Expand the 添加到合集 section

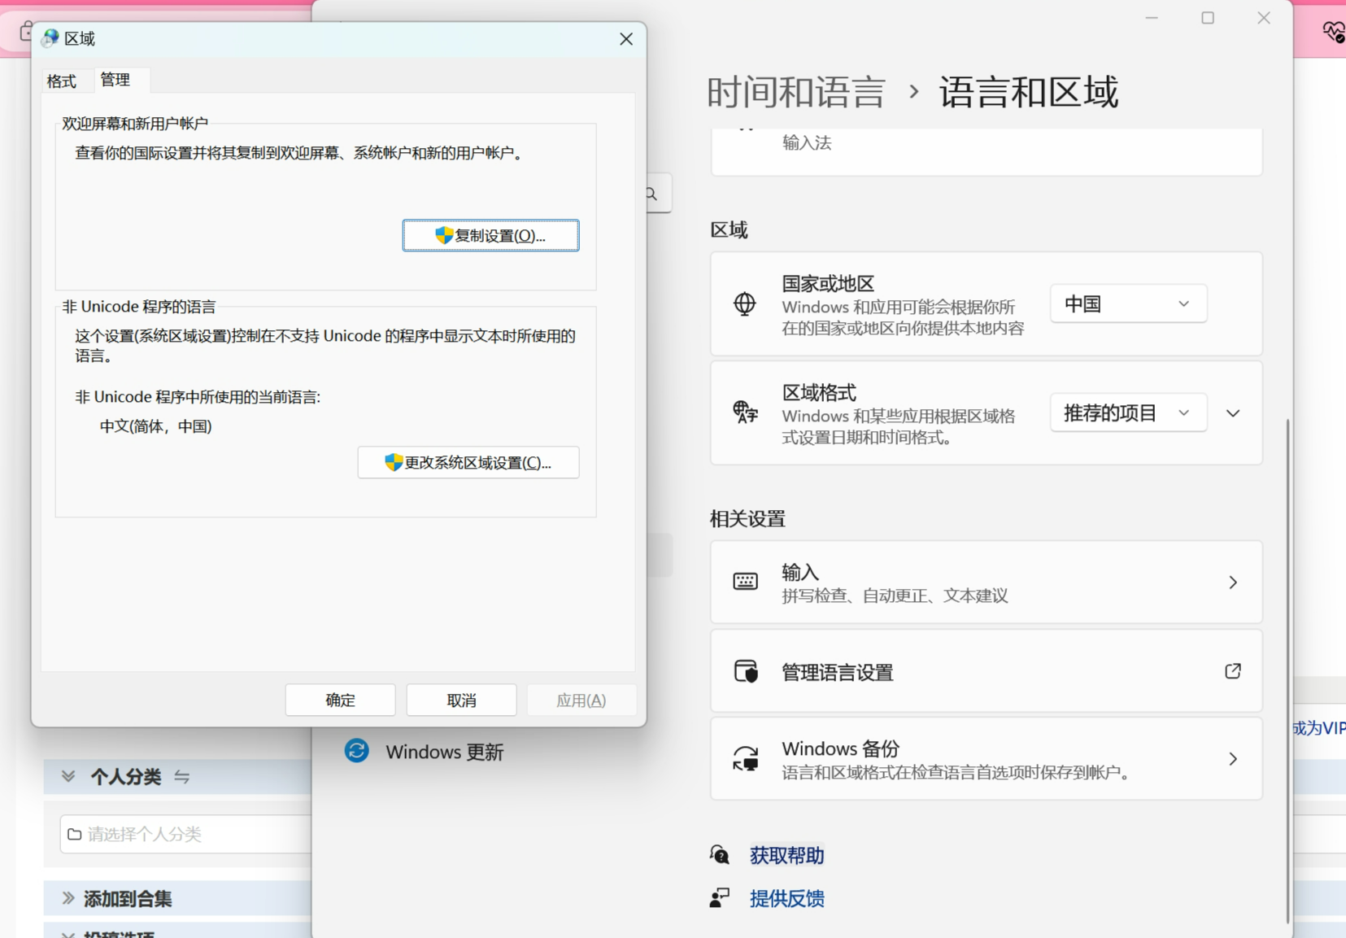pyautogui.click(x=68, y=898)
